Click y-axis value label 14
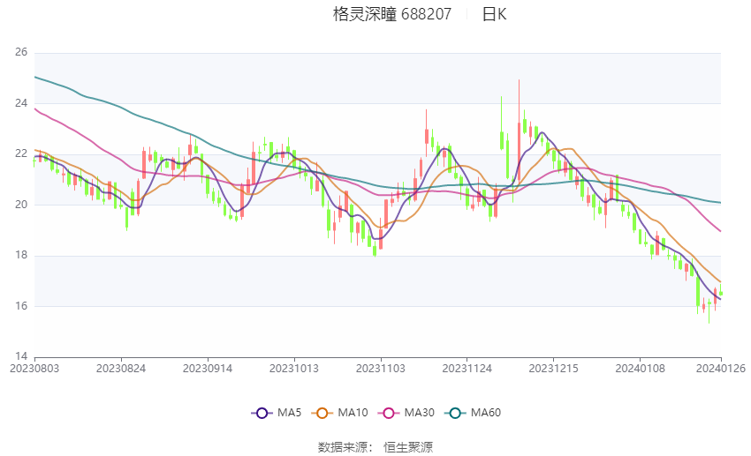This screenshot has height=456, width=751. coord(21,356)
